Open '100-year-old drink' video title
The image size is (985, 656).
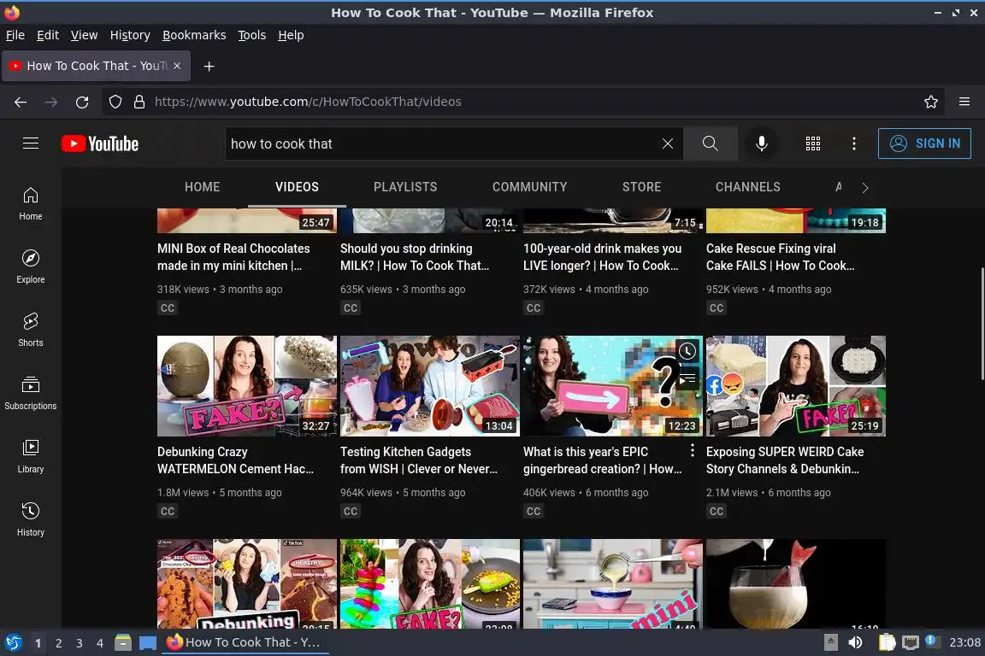(603, 257)
